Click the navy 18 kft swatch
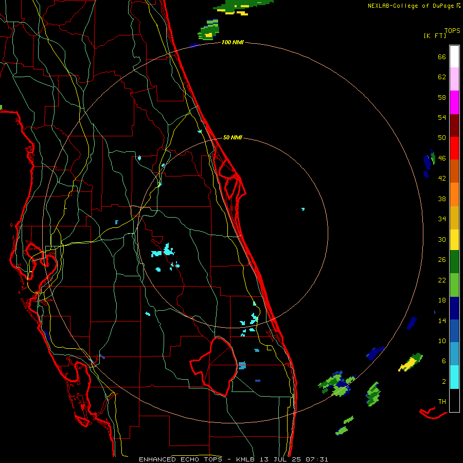The image size is (463, 463). (x=454, y=308)
